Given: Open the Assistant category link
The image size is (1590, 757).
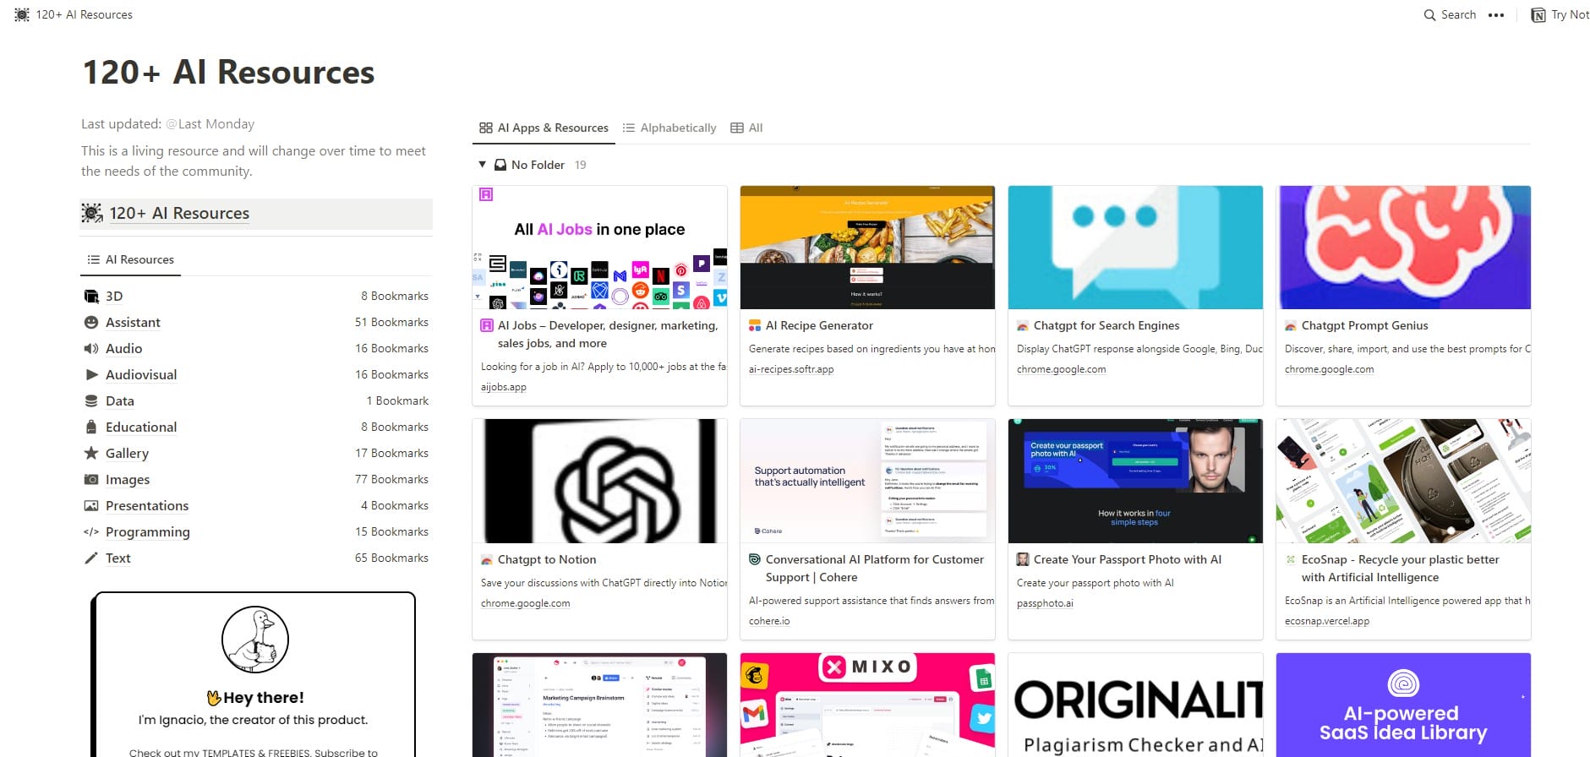Looking at the screenshot, I should (x=133, y=323).
